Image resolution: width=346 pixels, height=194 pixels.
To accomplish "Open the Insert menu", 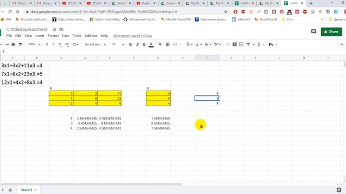I will [39, 36].
